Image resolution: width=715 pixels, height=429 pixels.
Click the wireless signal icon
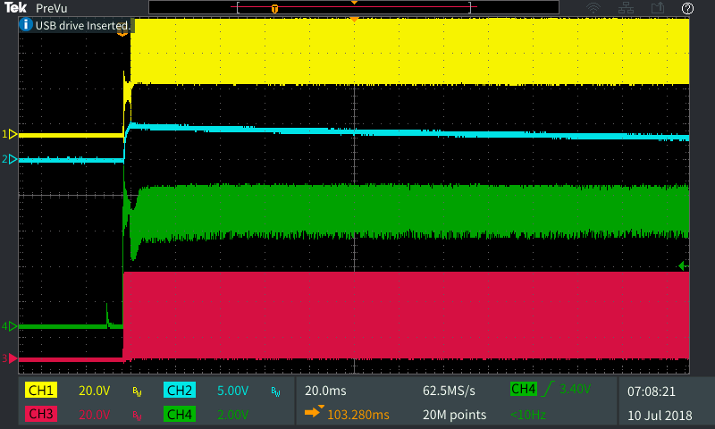(593, 8)
